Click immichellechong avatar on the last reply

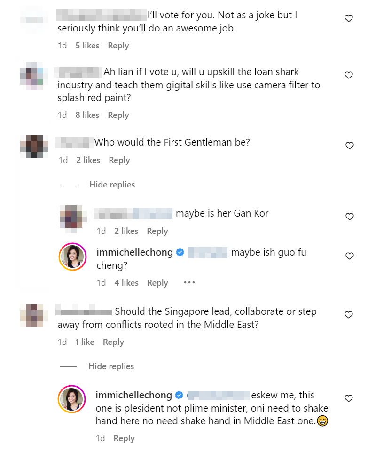tap(72, 399)
